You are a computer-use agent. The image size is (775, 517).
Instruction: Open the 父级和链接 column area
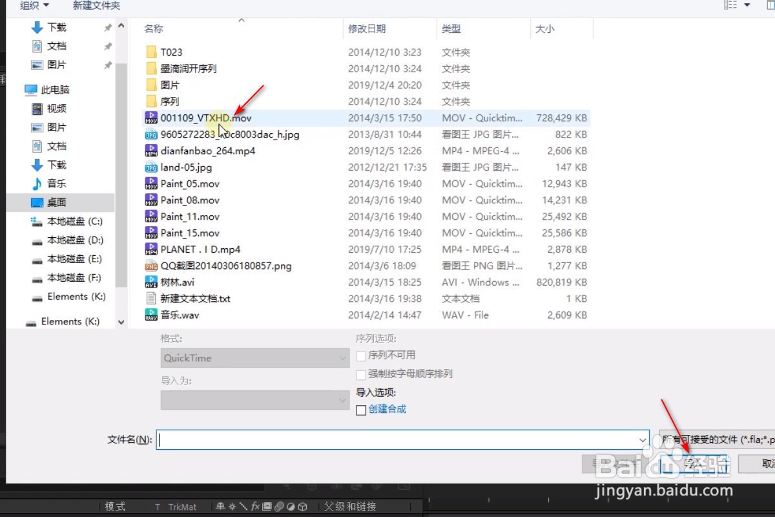coord(349,506)
